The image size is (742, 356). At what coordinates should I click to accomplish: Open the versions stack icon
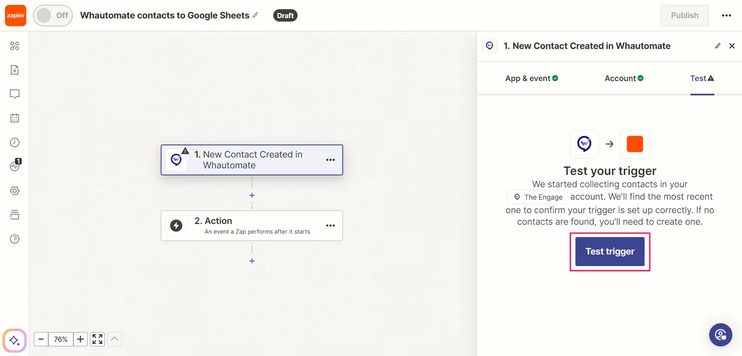(15, 215)
